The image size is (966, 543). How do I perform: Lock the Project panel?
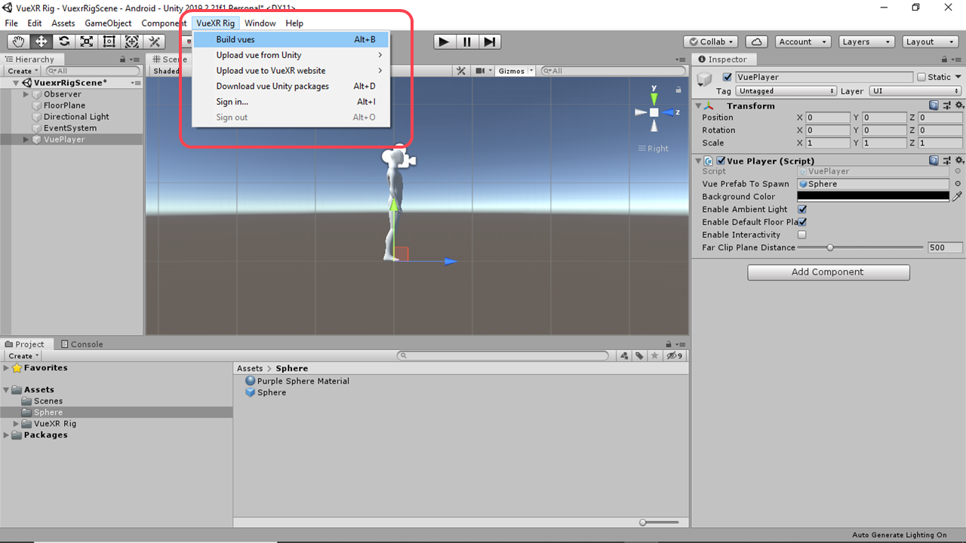coord(669,345)
